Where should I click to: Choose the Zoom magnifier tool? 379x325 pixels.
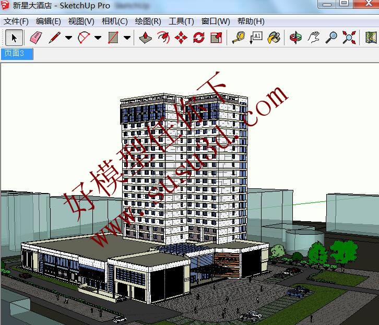(331, 38)
